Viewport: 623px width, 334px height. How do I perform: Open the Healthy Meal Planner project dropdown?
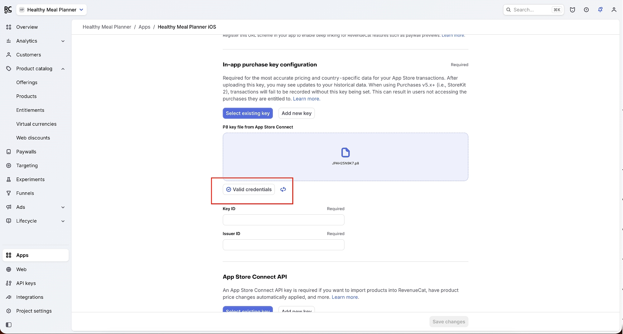[x=51, y=10]
